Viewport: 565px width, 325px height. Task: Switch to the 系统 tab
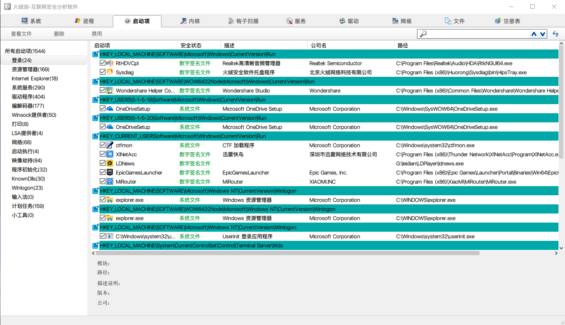pyautogui.click(x=31, y=21)
